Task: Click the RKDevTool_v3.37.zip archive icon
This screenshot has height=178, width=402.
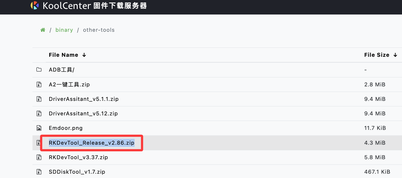Action: coord(39,157)
